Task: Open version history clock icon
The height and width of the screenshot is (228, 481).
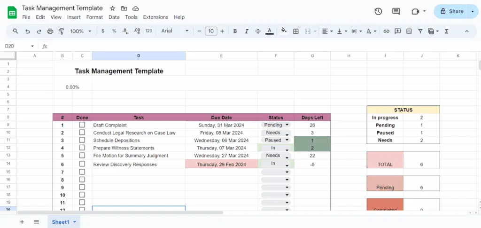Action: click(x=378, y=11)
